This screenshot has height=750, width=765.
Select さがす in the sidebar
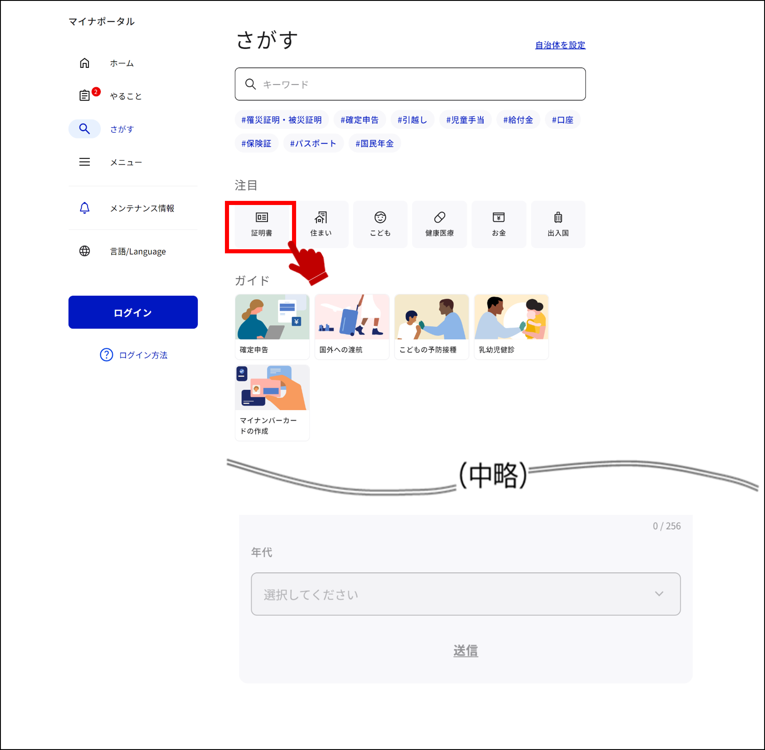click(122, 129)
